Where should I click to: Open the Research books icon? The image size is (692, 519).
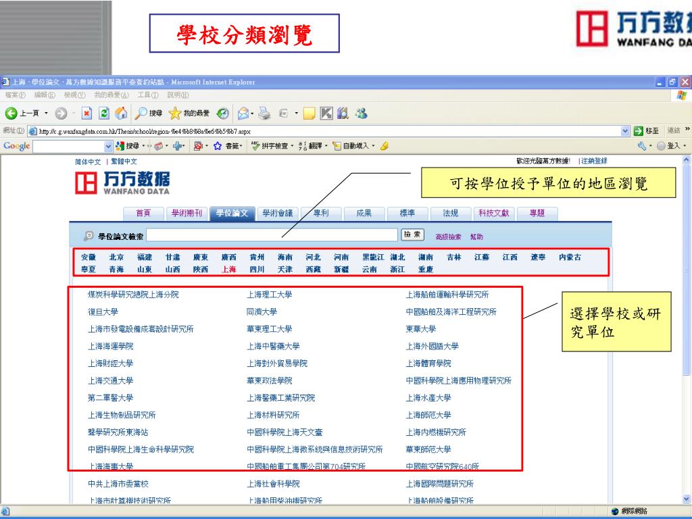[x=343, y=114]
